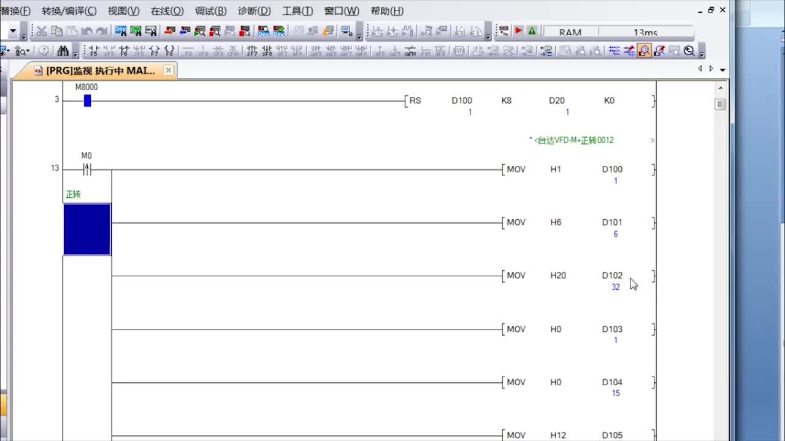Select the RS instruction in row 3

pos(415,100)
